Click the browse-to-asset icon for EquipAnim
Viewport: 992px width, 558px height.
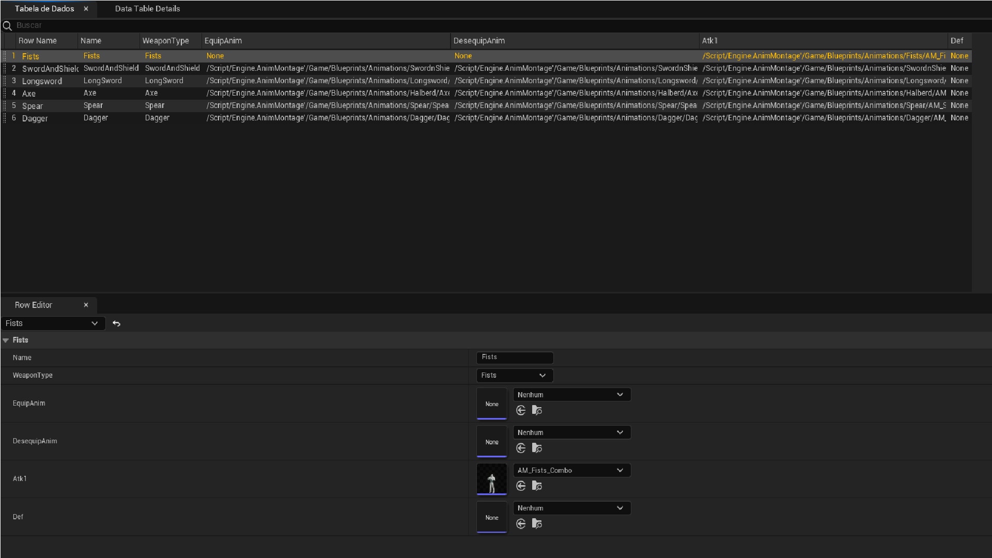[537, 410]
